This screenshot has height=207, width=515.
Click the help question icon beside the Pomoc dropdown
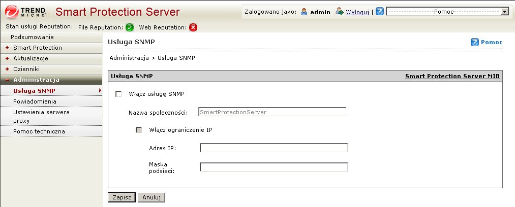379,12
